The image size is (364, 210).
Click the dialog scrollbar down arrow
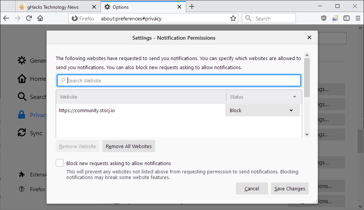pyautogui.click(x=307, y=134)
